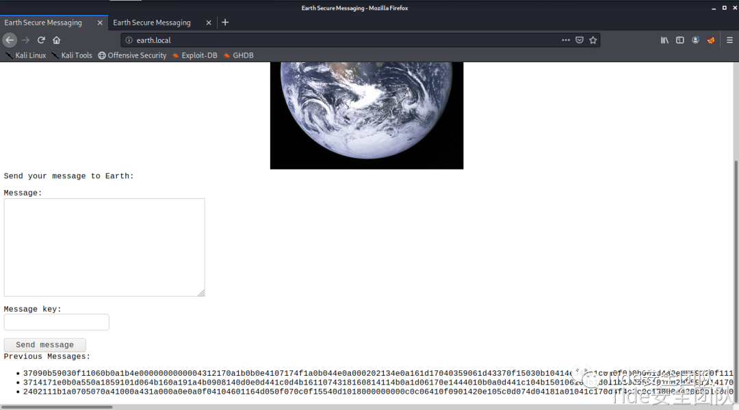The width and height of the screenshot is (739, 410).
Task: Open the Kali Tools bookmark
Action: [72, 55]
